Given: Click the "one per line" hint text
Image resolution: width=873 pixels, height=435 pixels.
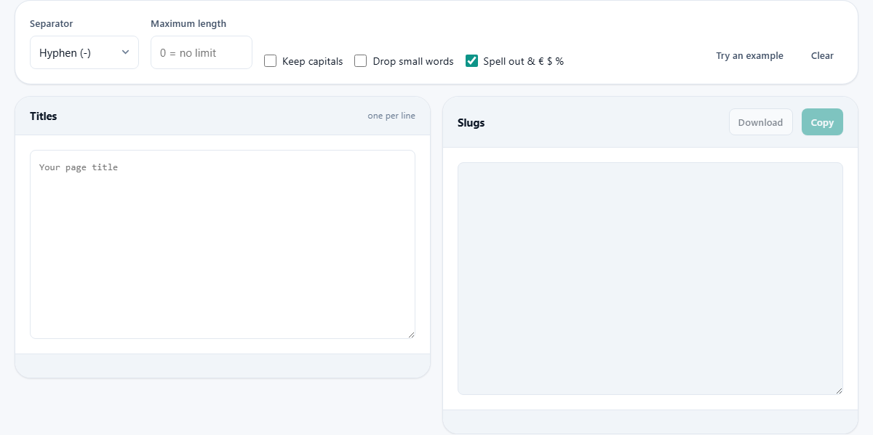Looking at the screenshot, I should coord(391,116).
